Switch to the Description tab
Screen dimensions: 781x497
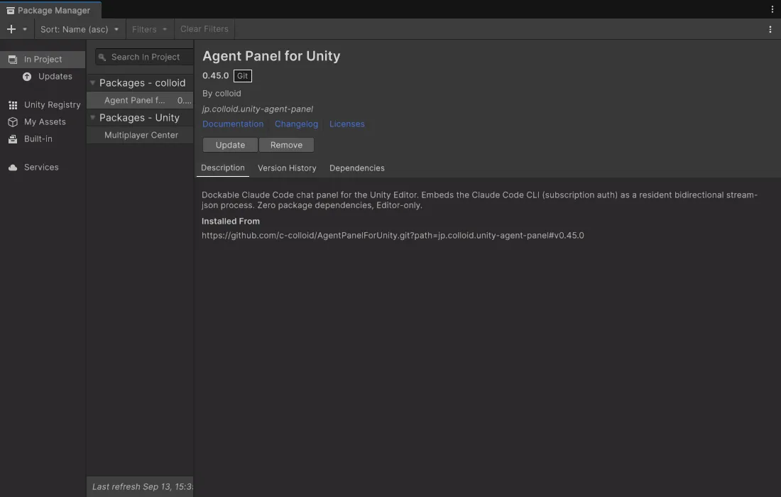tap(223, 168)
